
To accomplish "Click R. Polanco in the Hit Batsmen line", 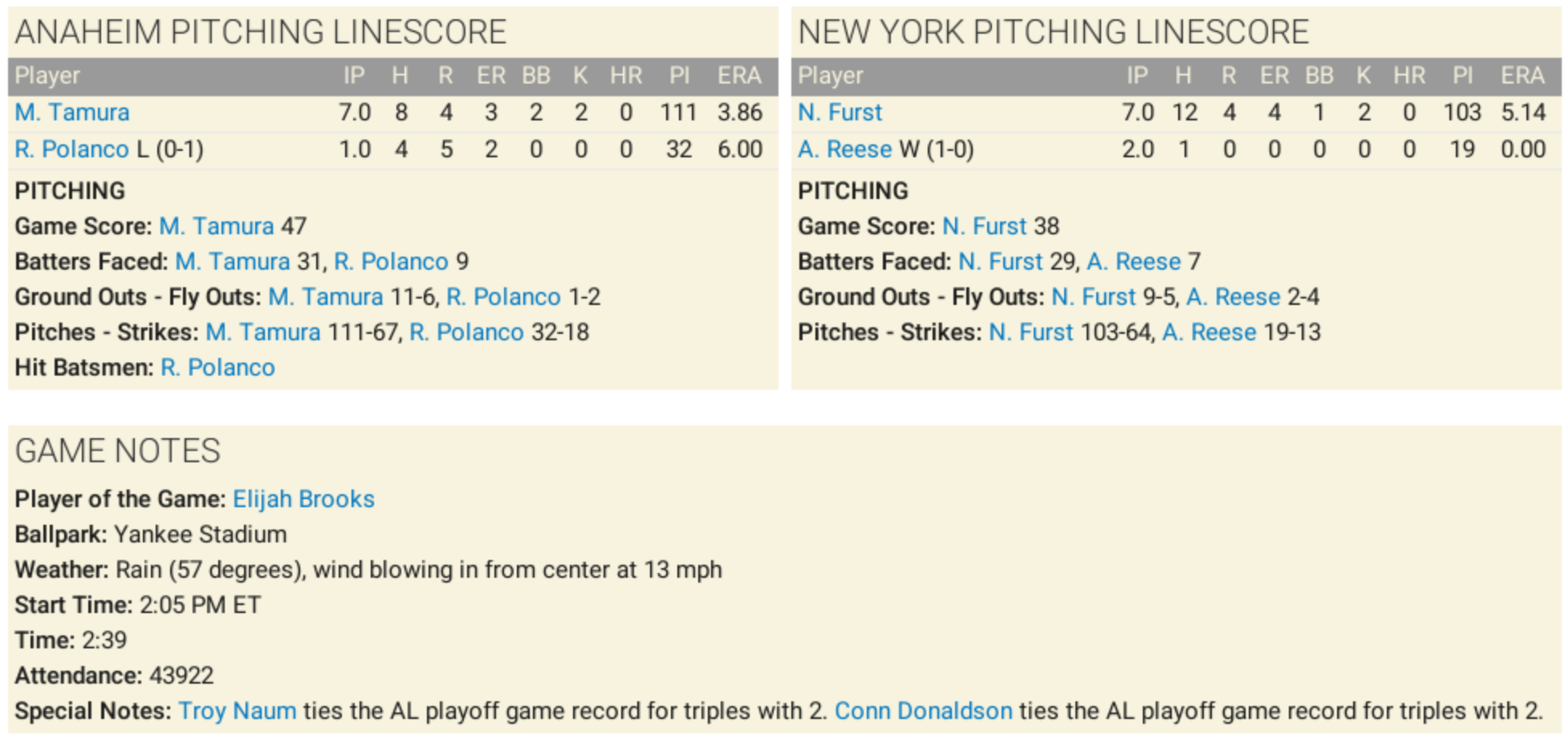I will (217, 367).
